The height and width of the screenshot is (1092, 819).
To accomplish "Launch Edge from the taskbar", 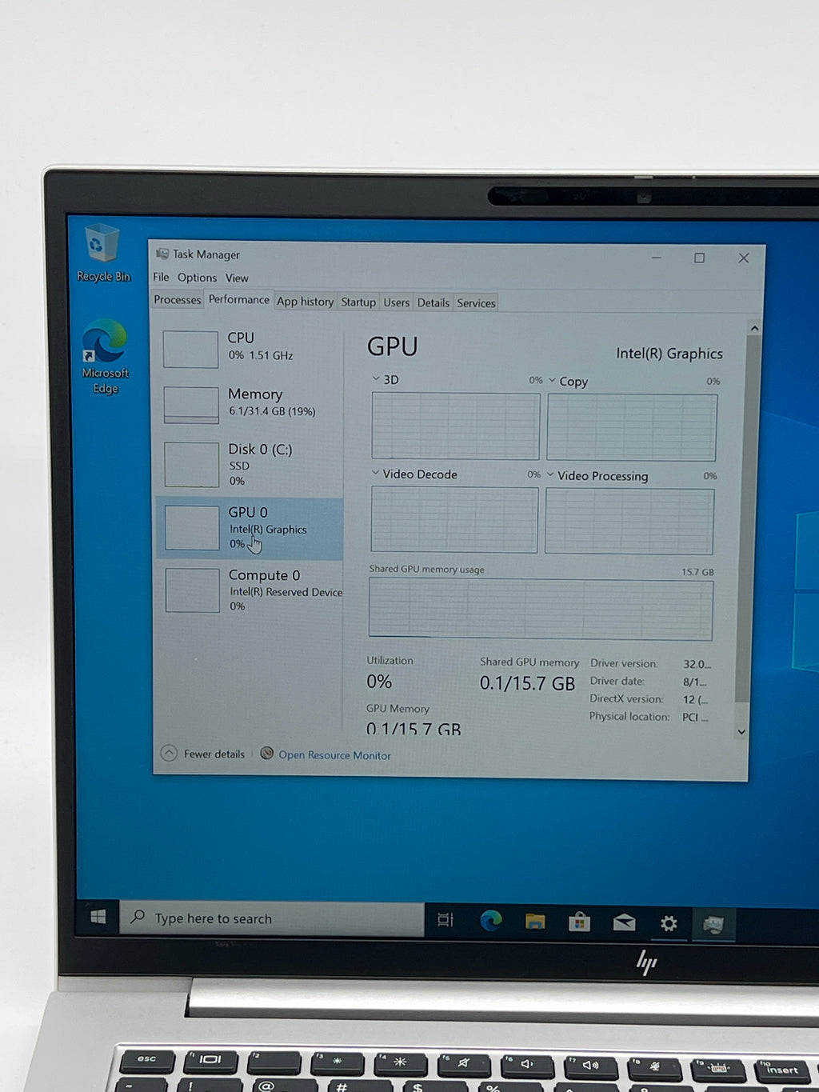I will 490,921.
